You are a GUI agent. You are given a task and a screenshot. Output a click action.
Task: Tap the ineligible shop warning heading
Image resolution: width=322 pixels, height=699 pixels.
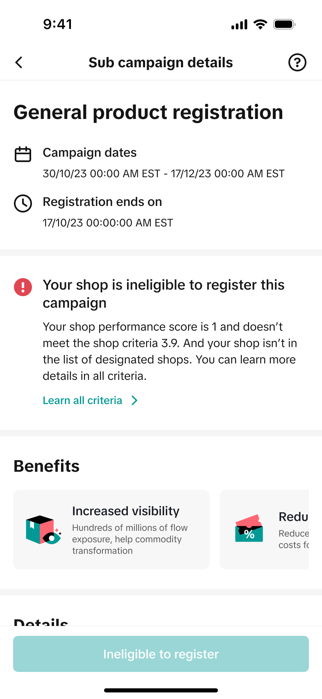click(163, 294)
